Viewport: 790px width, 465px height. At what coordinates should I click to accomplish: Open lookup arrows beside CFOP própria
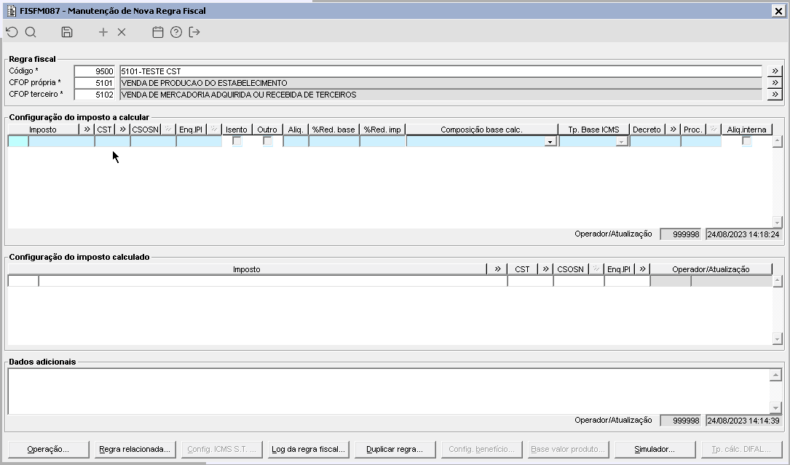pos(775,83)
